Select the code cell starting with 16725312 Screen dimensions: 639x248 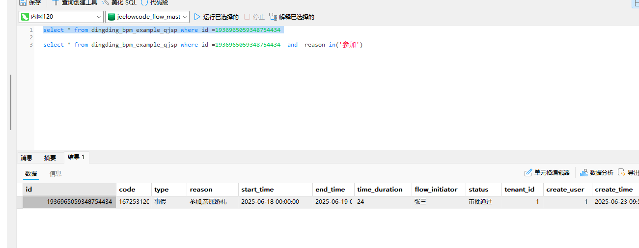click(x=133, y=202)
